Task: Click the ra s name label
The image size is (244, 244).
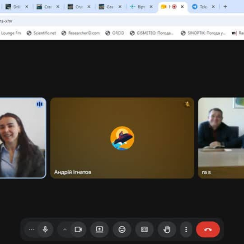Action: coord(206,172)
